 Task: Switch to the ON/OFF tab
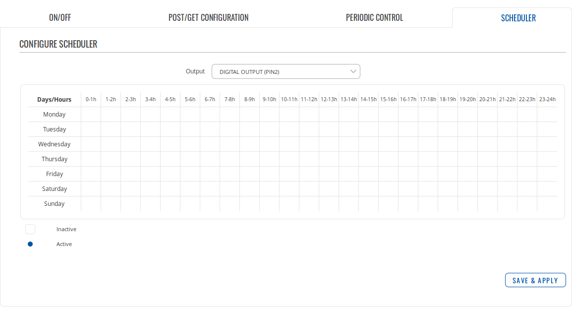point(60,18)
